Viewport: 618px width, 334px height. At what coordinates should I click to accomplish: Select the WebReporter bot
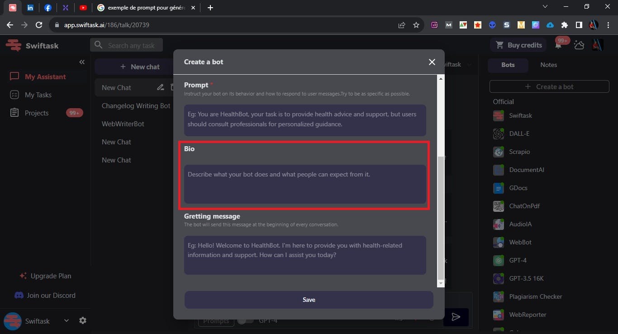pos(519,315)
